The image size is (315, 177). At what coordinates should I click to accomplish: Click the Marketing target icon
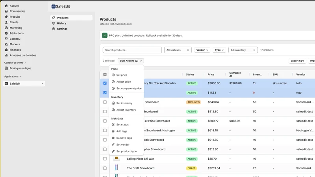pyautogui.click(x=6, y=28)
